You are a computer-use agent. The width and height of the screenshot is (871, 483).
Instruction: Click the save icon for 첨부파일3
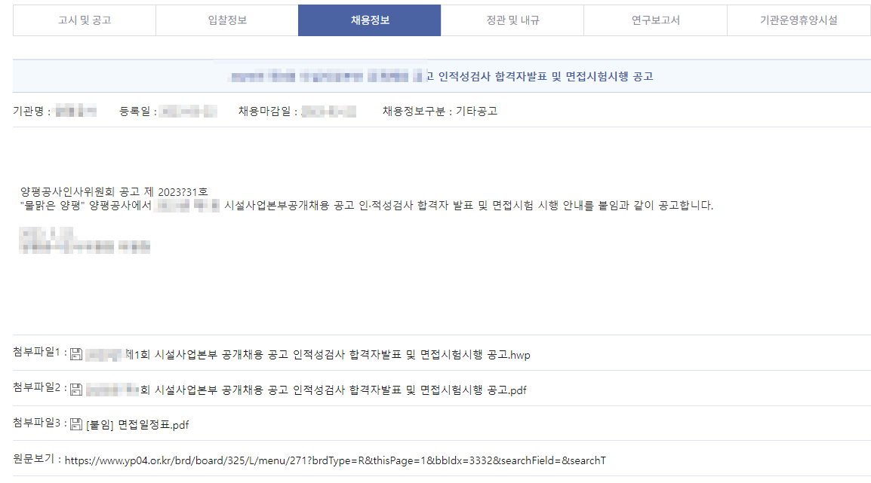[x=76, y=425]
